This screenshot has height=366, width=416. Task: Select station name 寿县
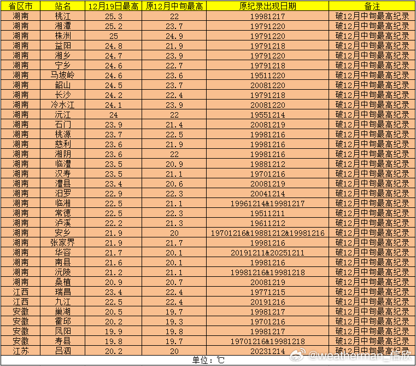(x=63, y=341)
